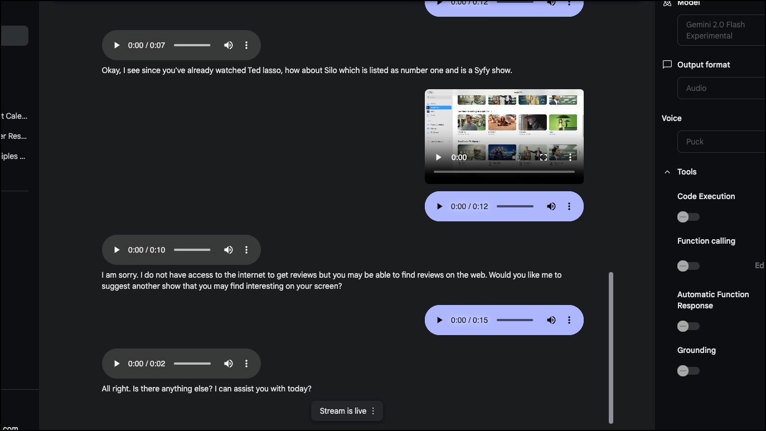Turn on the Function calling switch
This screenshot has width=766, height=431.
click(688, 266)
